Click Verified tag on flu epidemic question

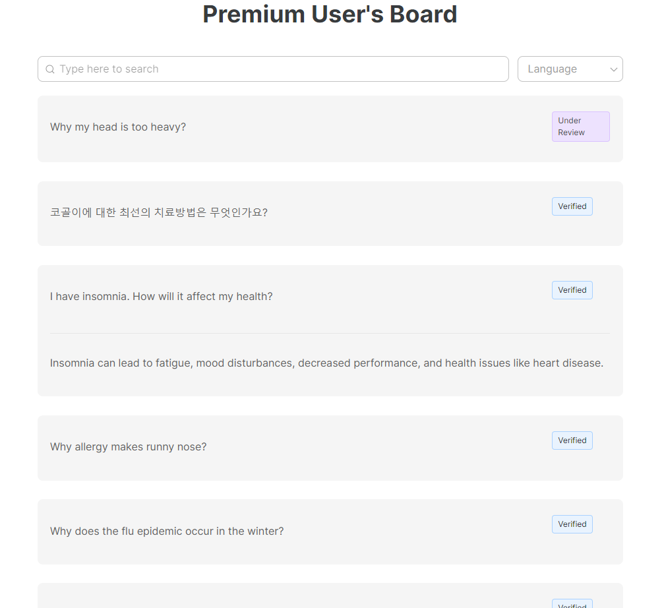572,524
